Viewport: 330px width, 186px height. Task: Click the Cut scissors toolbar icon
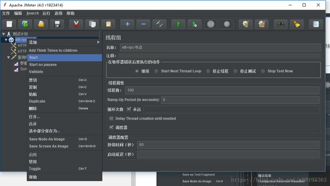click(x=76, y=24)
